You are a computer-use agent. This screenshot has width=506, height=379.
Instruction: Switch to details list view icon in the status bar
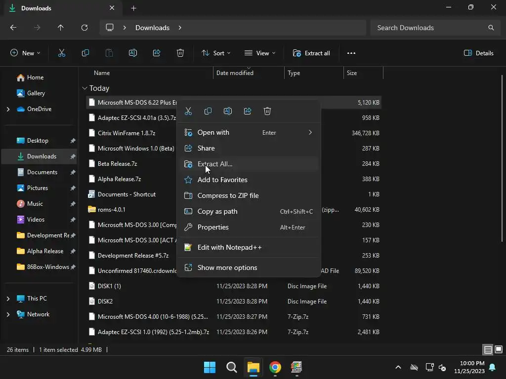point(488,349)
